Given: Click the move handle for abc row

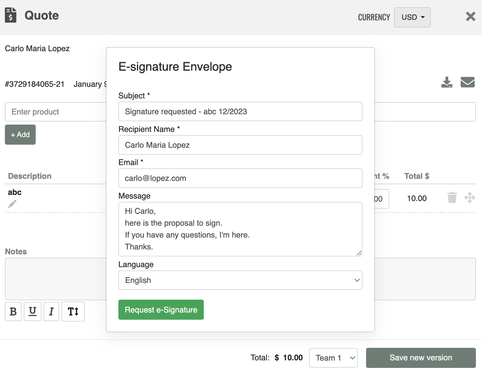Looking at the screenshot, I should click(469, 198).
